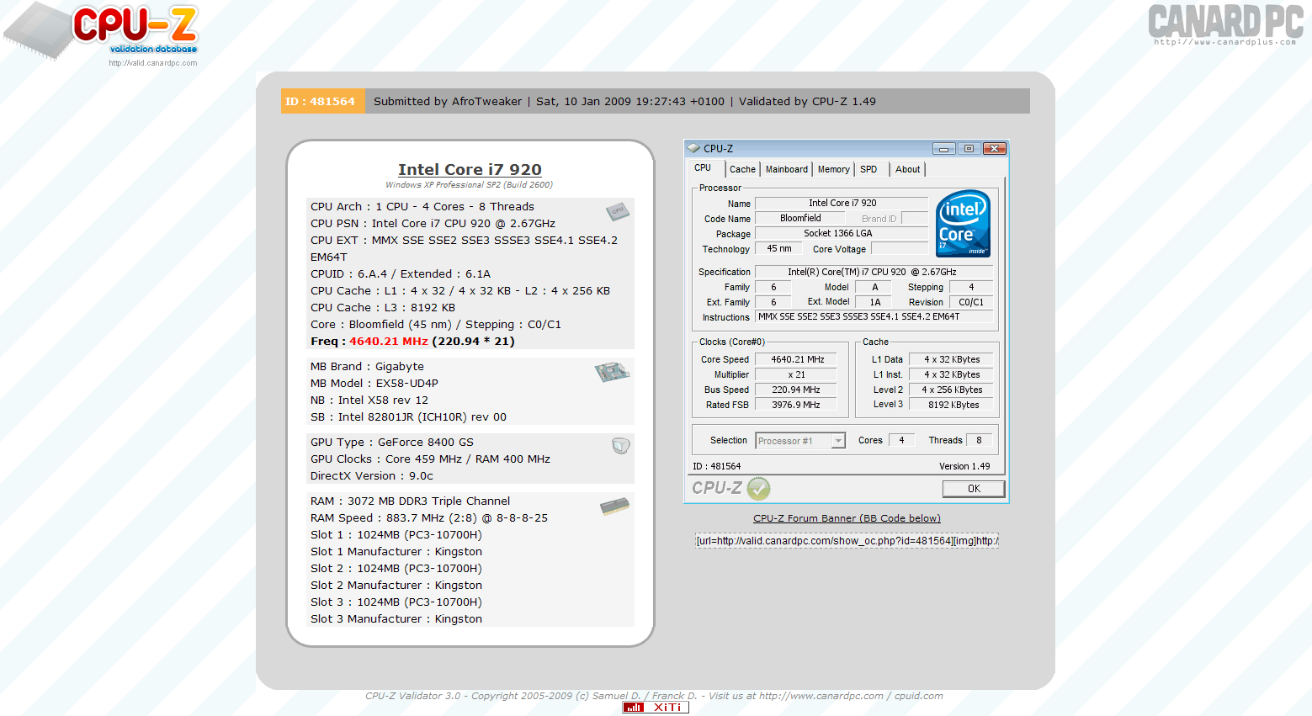Click the Multiplier x 21 field
Screen dimensions: 1312x716
(x=796, y=374)
